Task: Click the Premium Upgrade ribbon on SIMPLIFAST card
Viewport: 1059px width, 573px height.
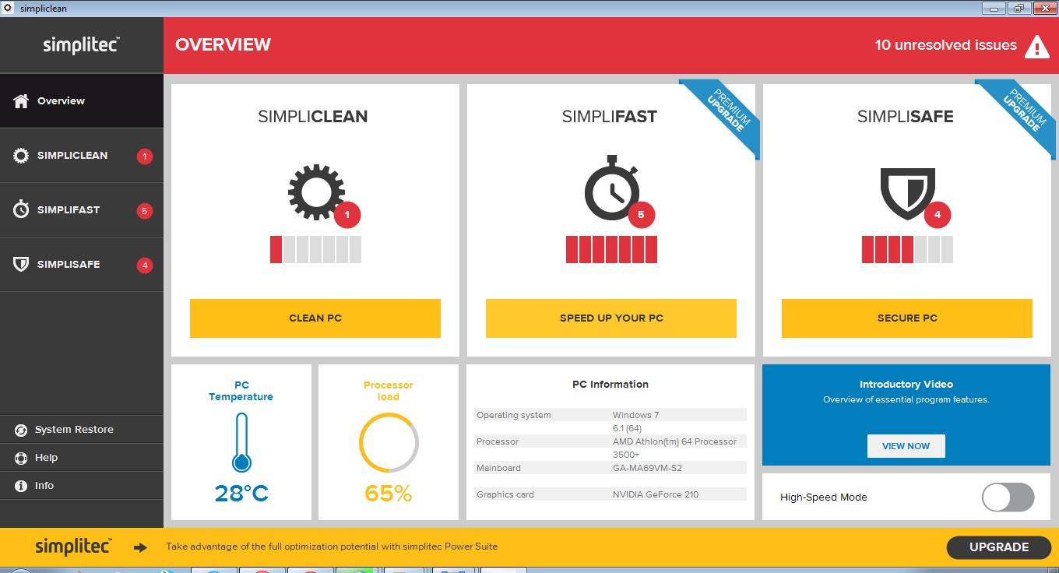Action: coord(724,112)
